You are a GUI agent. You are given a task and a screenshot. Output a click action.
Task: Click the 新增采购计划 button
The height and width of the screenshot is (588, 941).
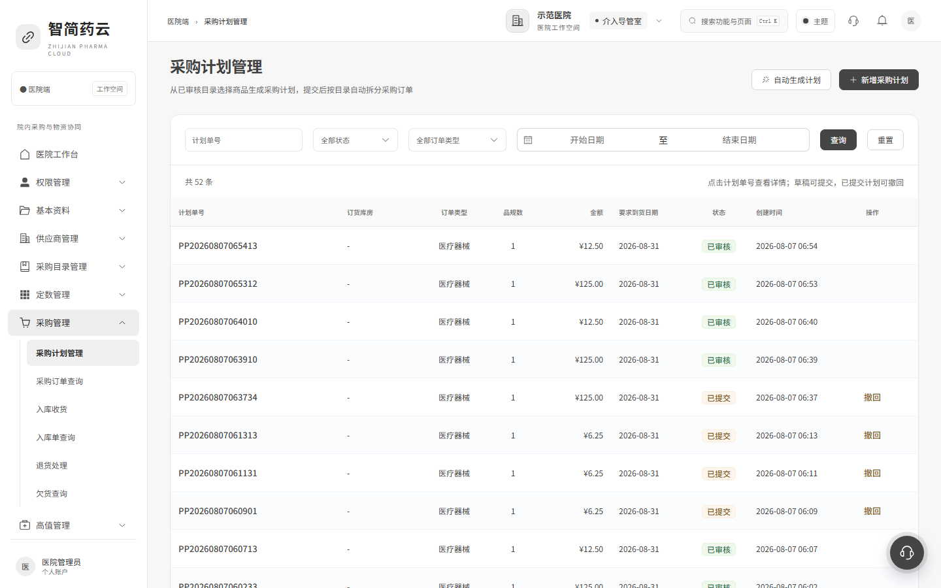tap(879, 80)
